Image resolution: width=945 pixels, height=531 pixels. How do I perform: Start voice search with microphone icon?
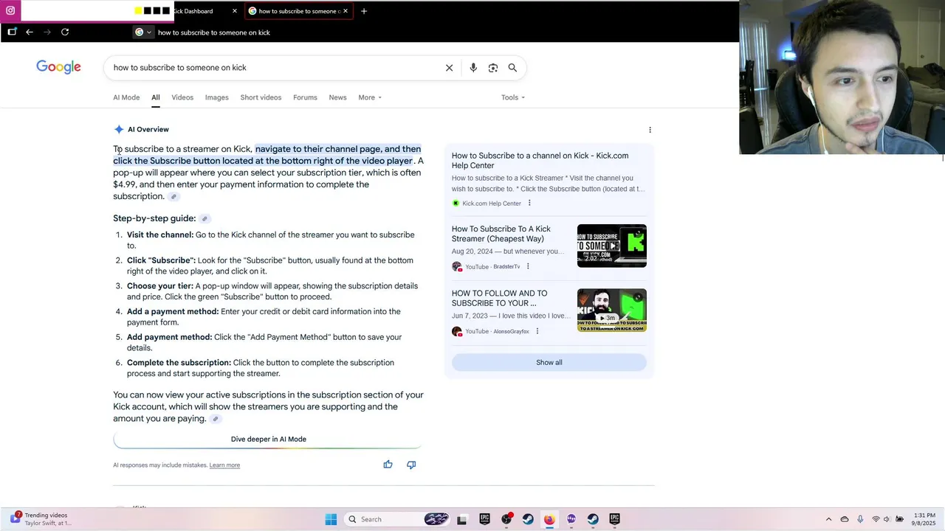(473, 68)
